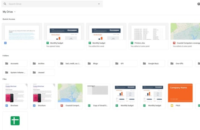The image size is (200, 130).
Task: Click the Google Buzz folder icon
Action: (144, 63)
